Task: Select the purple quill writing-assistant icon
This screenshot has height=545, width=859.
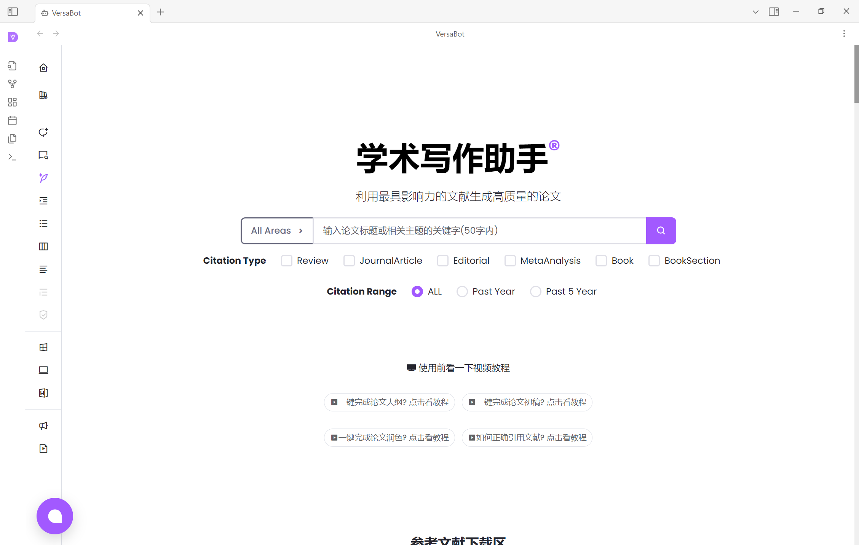Action: (x=43, y=178)
